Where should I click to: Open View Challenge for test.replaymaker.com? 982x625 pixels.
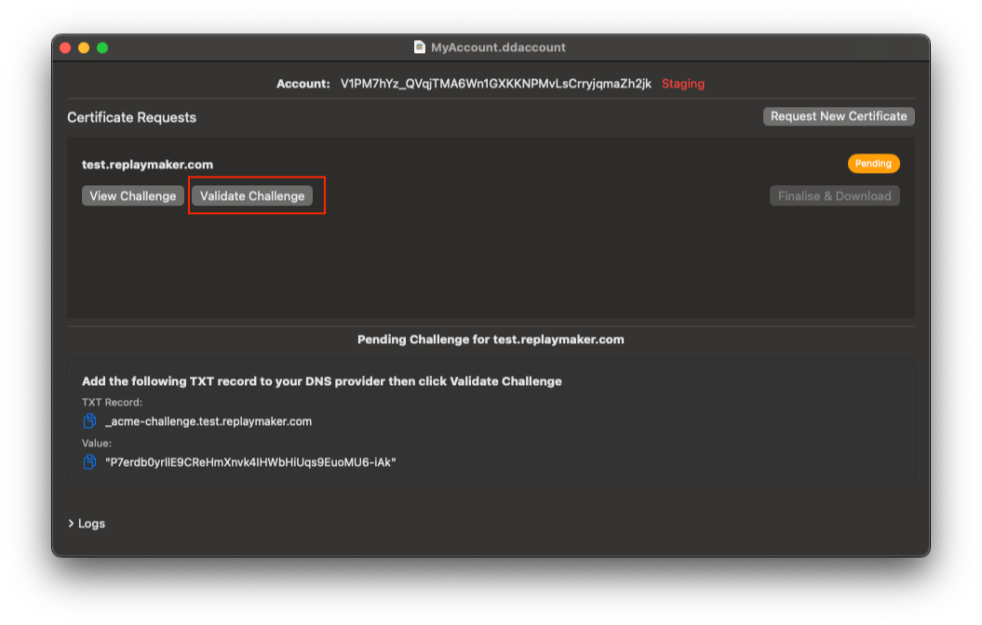133,196
